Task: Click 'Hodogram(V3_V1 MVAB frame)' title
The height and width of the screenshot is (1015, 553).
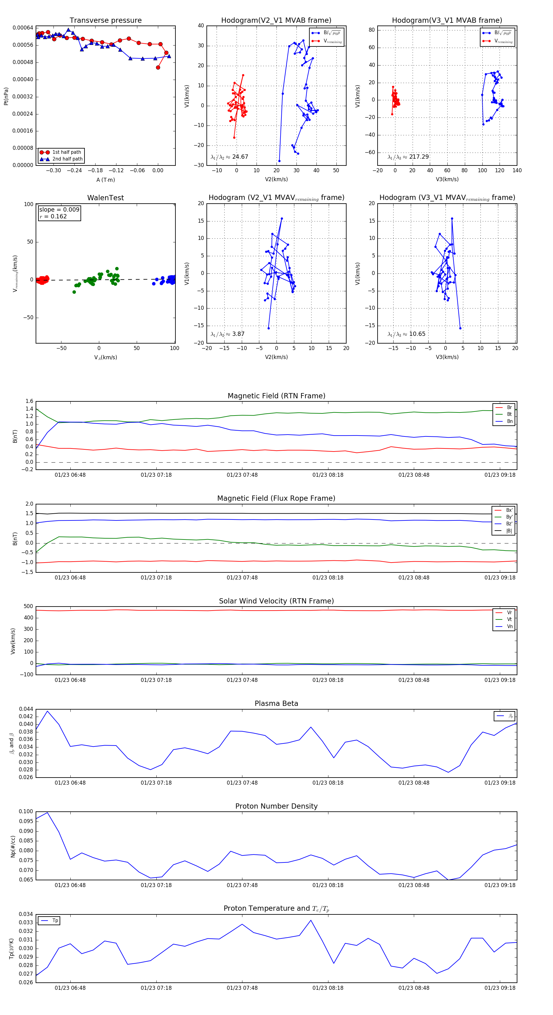Action: [447, 21]
